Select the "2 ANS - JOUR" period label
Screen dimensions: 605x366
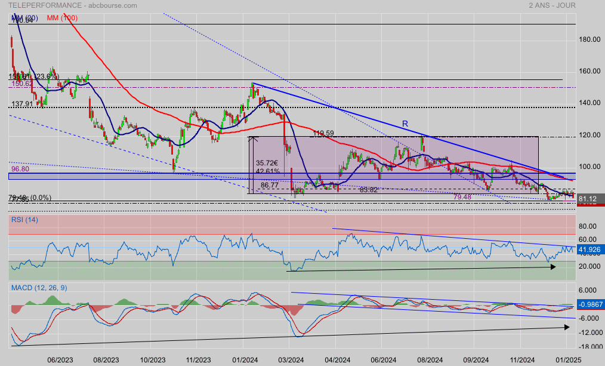(552, 5)
